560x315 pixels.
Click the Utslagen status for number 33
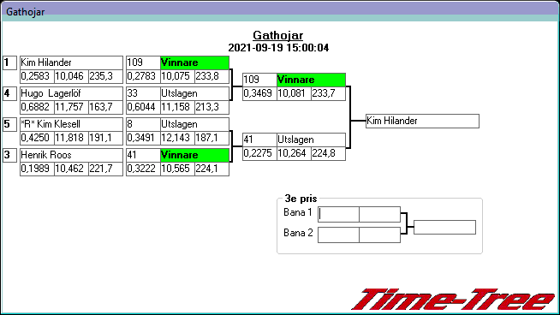(194, 93)
